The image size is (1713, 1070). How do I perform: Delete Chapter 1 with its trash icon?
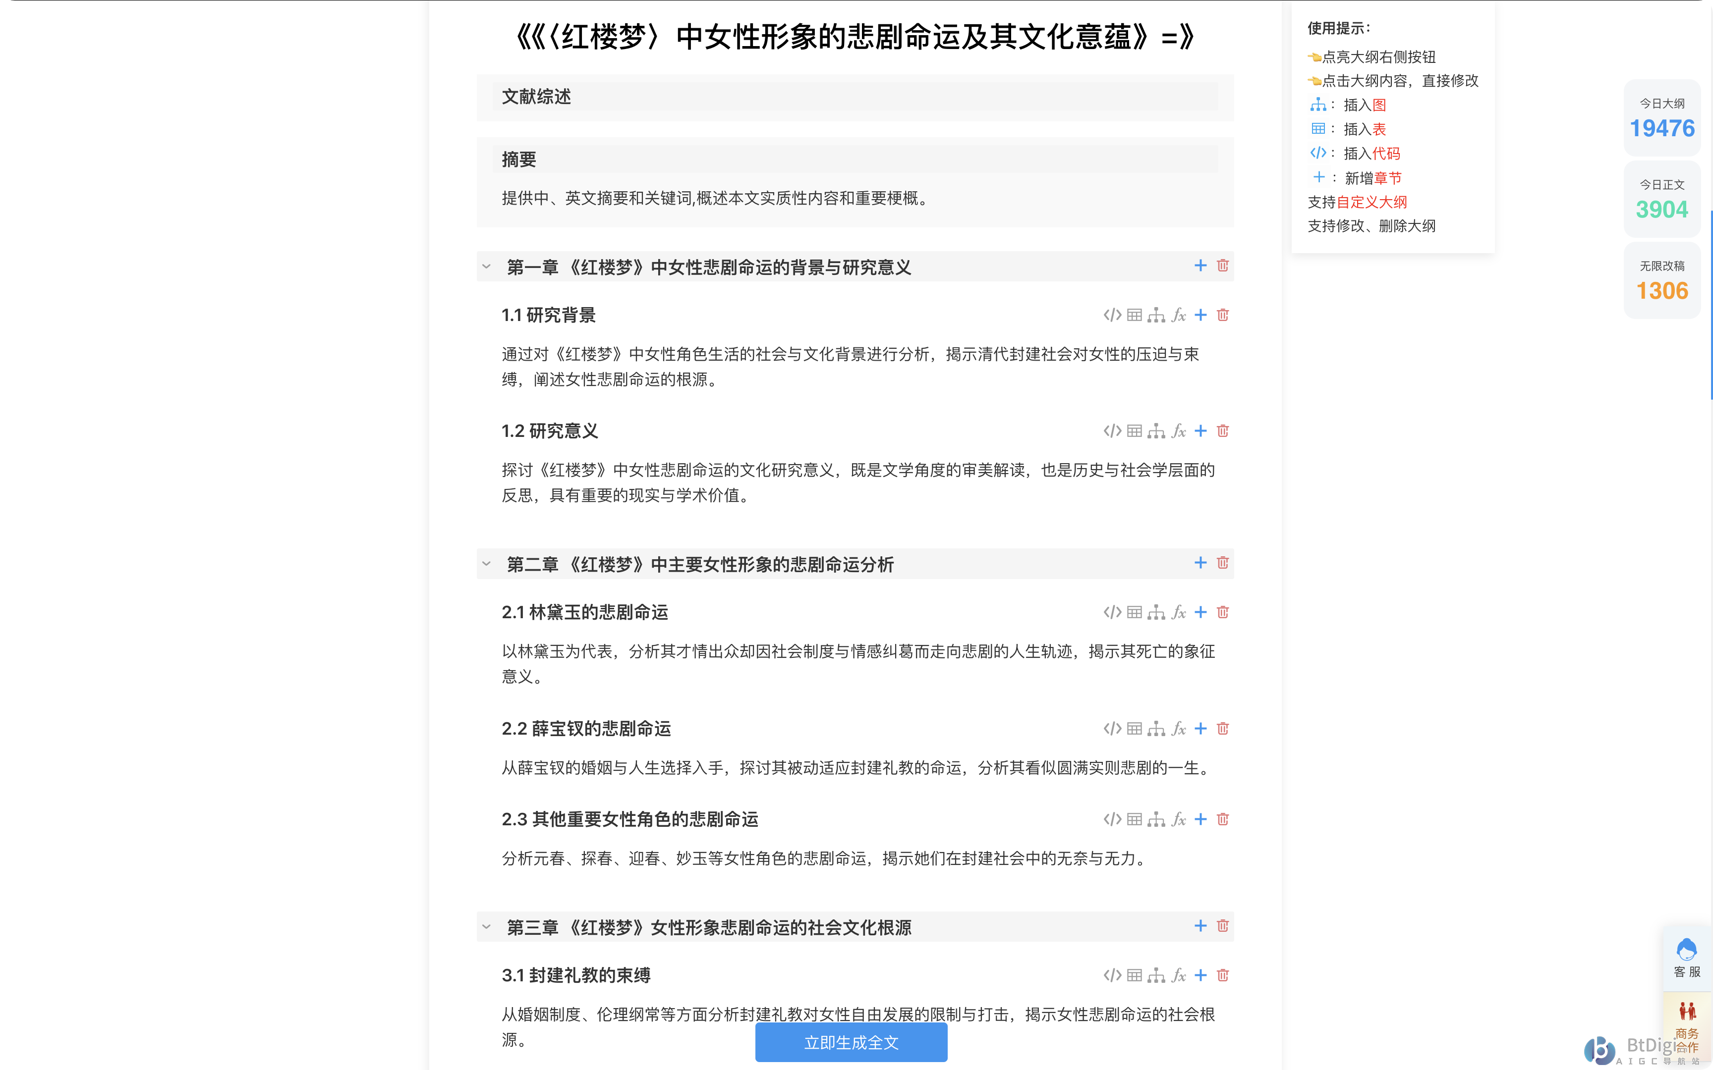pos(1222,266)
